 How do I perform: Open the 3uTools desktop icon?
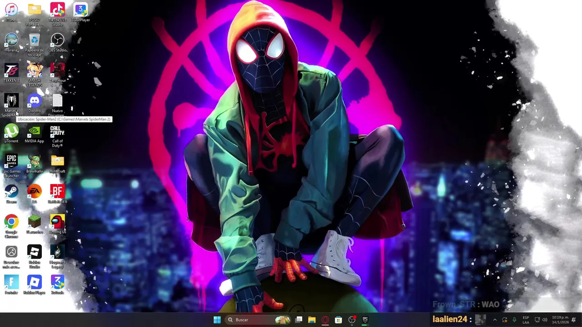[x=57, y=285]
